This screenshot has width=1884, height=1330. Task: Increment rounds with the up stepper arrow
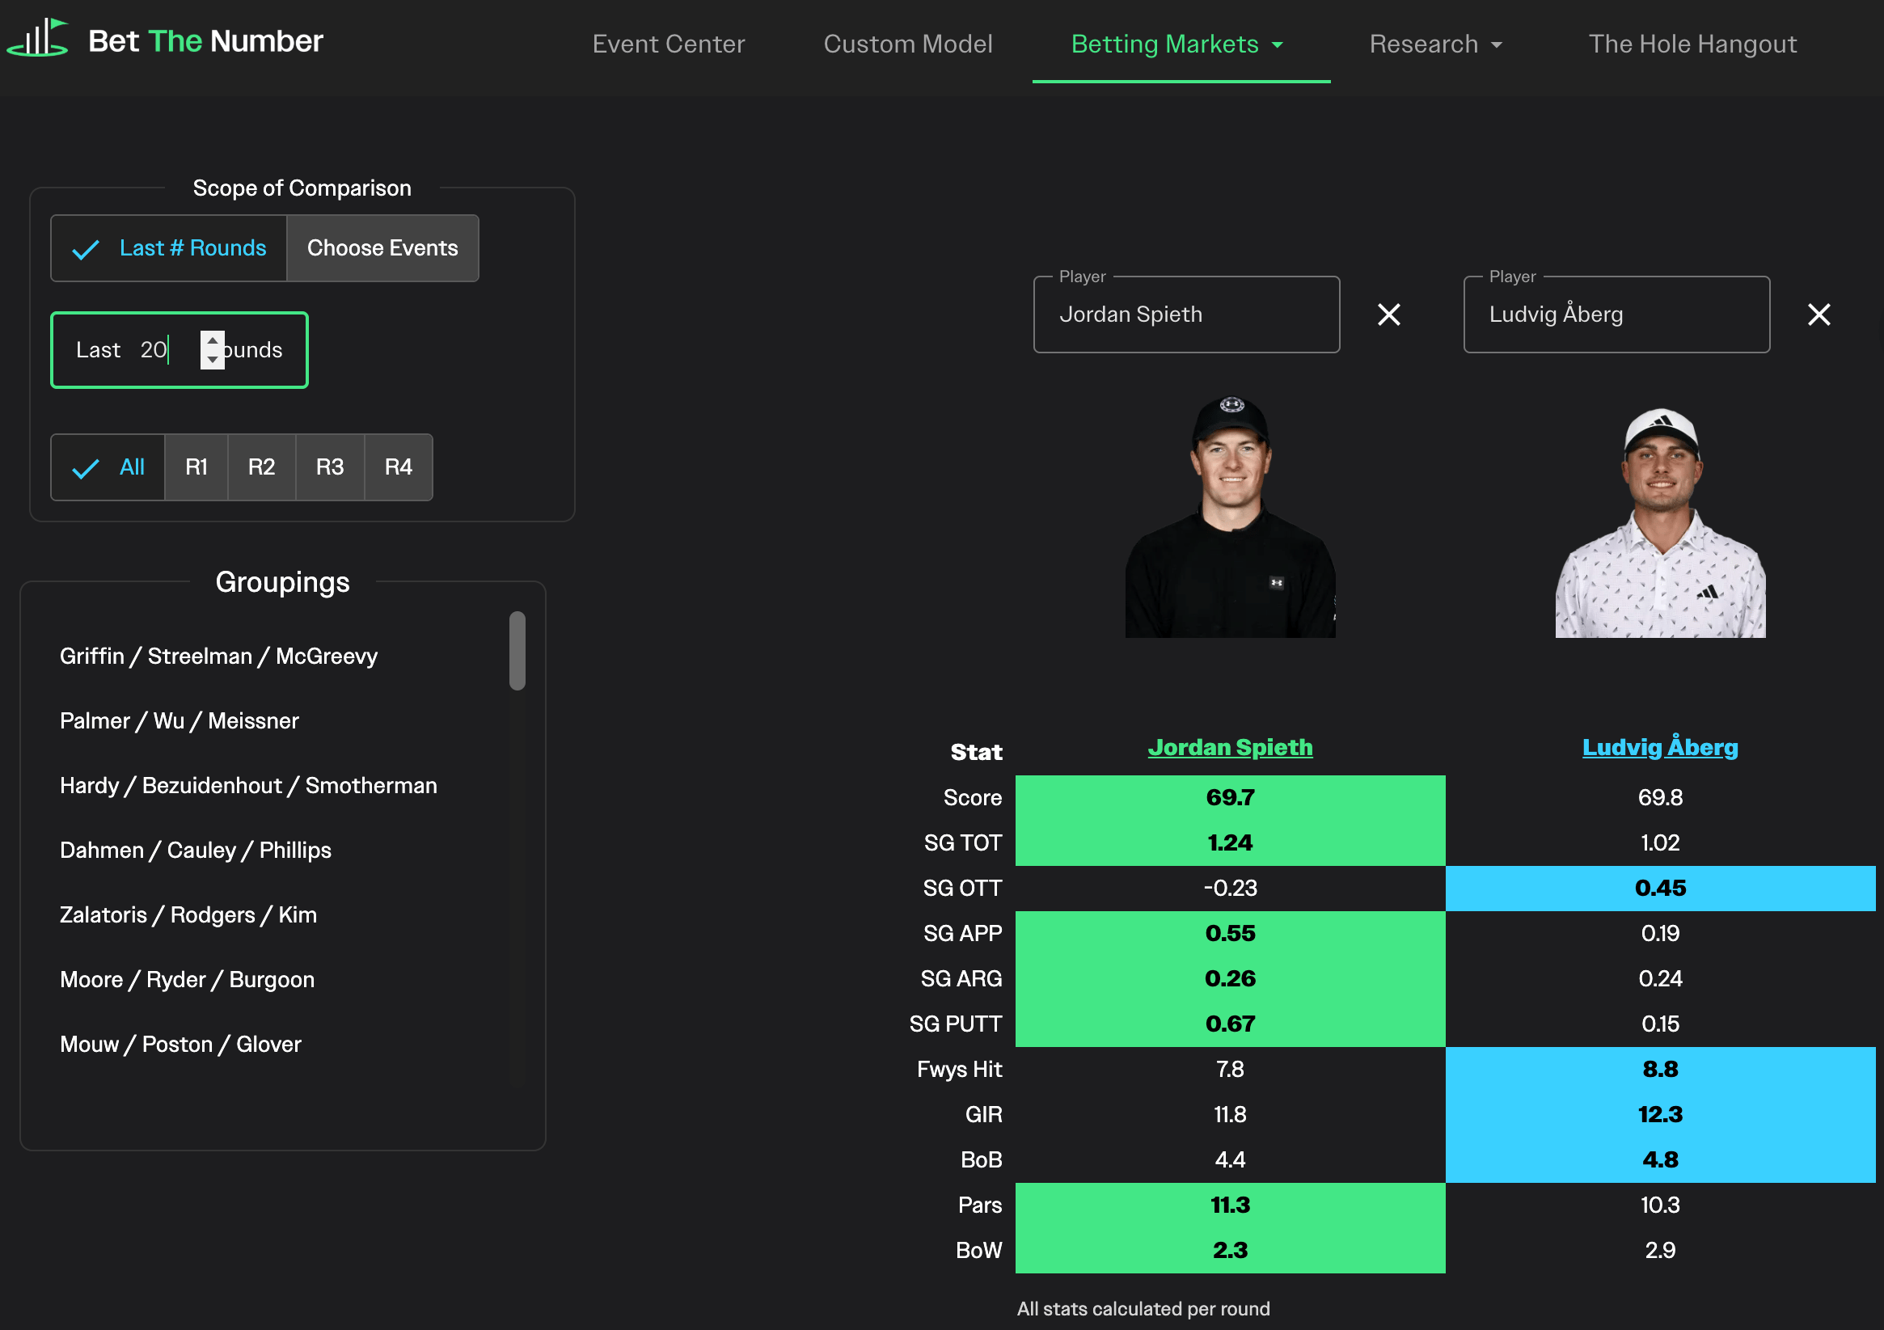pyautogui.click(x=213, y=340)
